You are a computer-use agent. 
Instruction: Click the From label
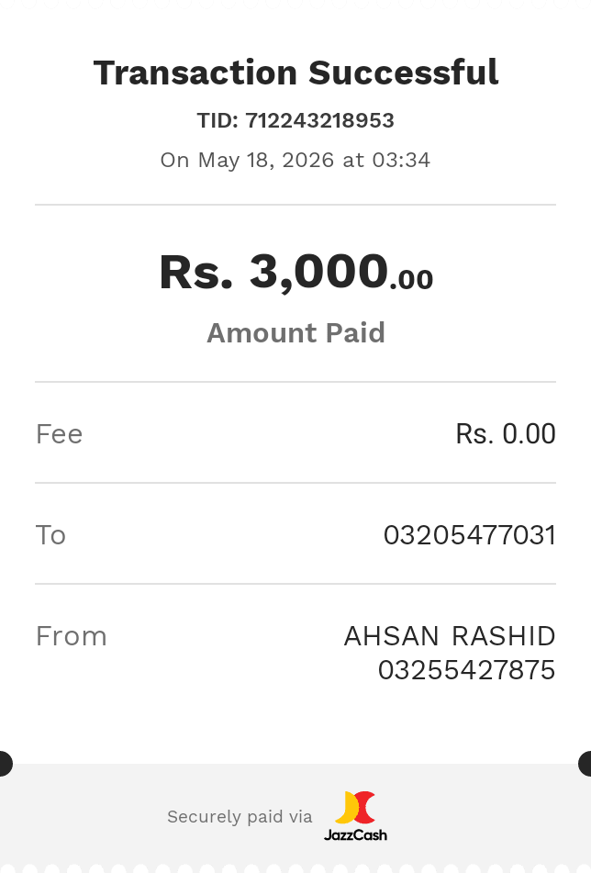point(72,636)
